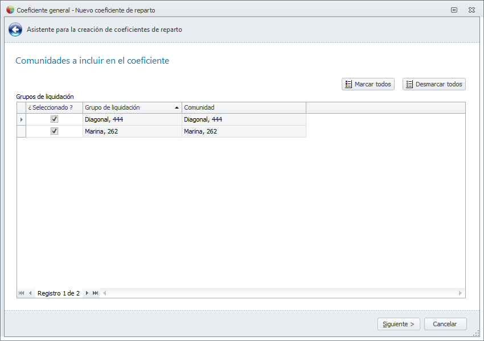The height and width of the screenshot is (341, 484).
Task: Click the blue back arrow icon
Action: click(x=15, y=30)
